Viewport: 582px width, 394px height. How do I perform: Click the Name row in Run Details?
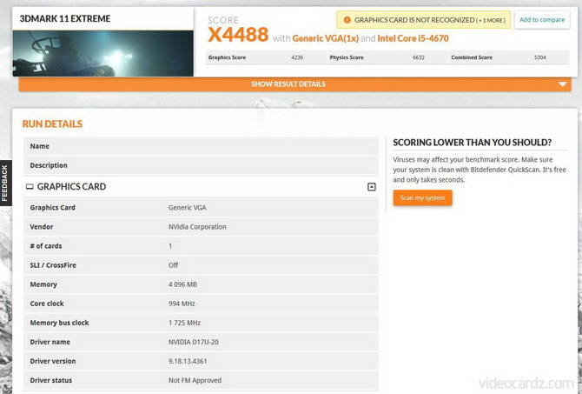(x=200, y=146)
